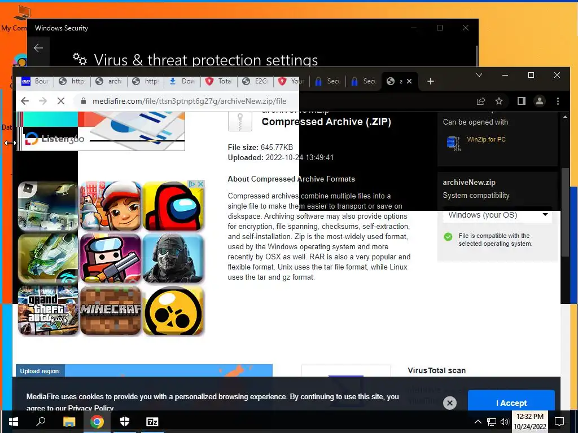Open the clock showing 12:32 PM
The image size is (578, 433).
point(529,422)
